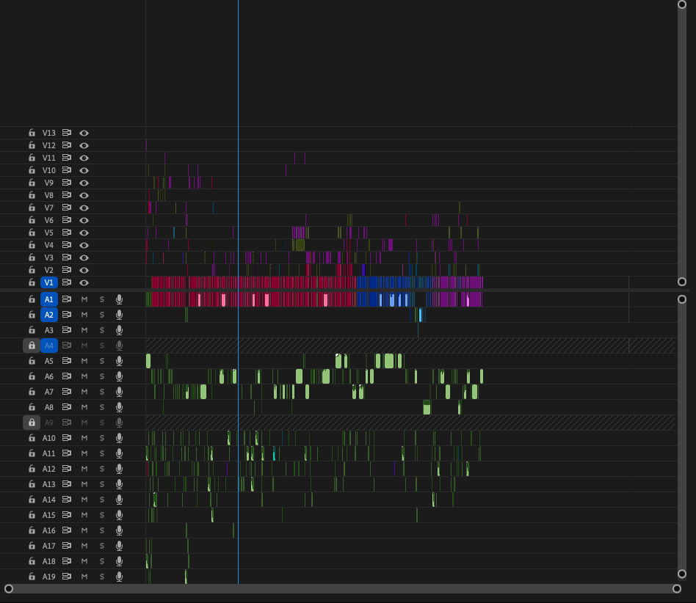
Task: Select the green audio clip on A8
Action: click(427, 407)
